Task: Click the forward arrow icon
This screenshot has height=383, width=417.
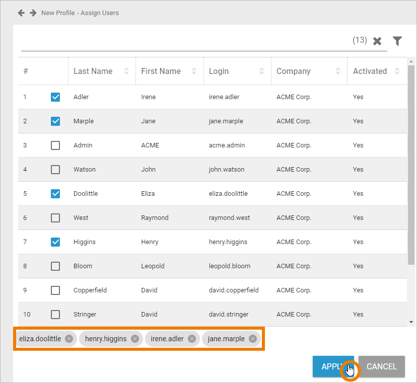Action: point(33,13)
